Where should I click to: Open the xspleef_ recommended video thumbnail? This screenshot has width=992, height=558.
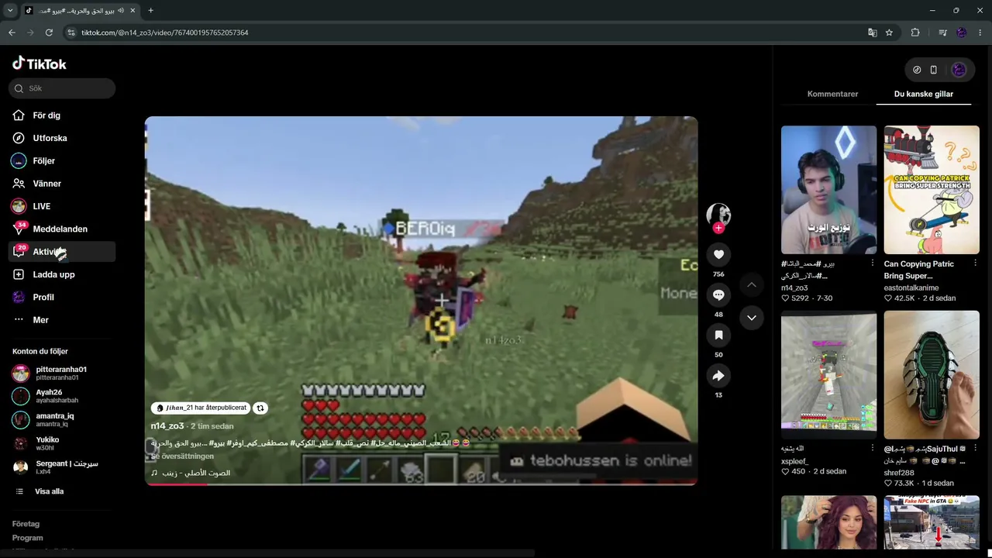(x=828, y=375)
